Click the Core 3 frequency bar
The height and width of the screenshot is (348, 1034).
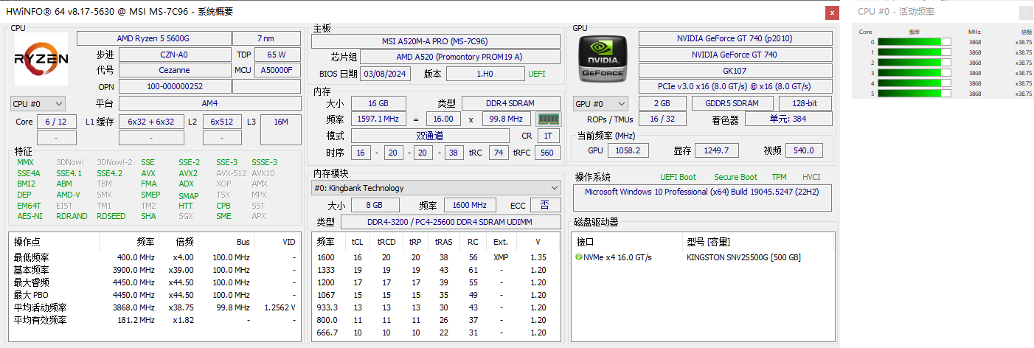point(915,73)
